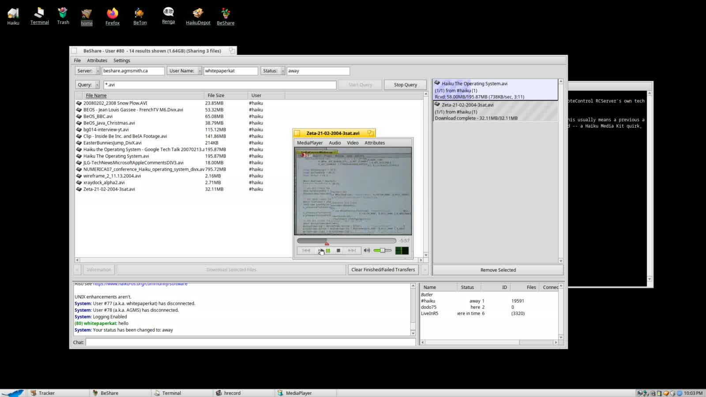Open the Audio menu in MediaPlayer
The height and width of the screenshot is (397, 706).
[335, 143]
